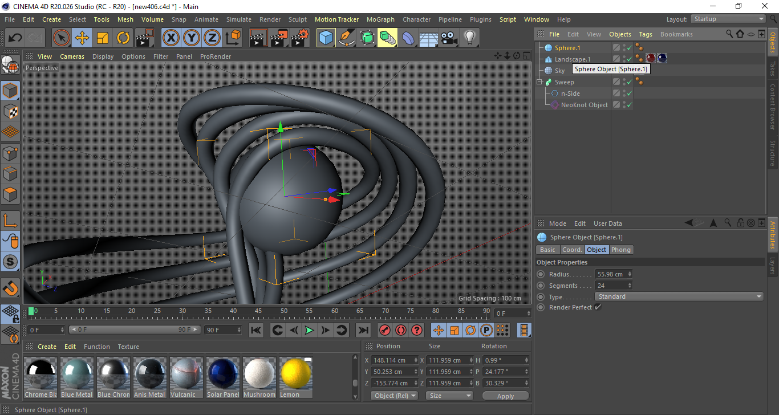779x415 pixels.
Task: Click the green Array modeling icon
Action: pyautogui.click(x=388, y=38)
